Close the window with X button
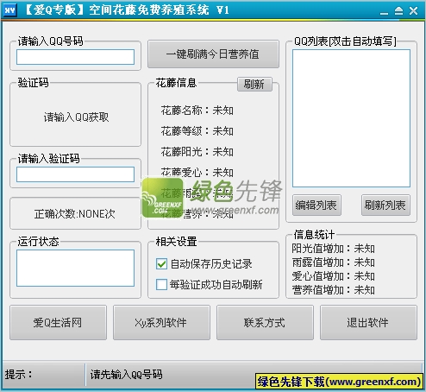The image size is (426, 392). (x=413, y=11)
